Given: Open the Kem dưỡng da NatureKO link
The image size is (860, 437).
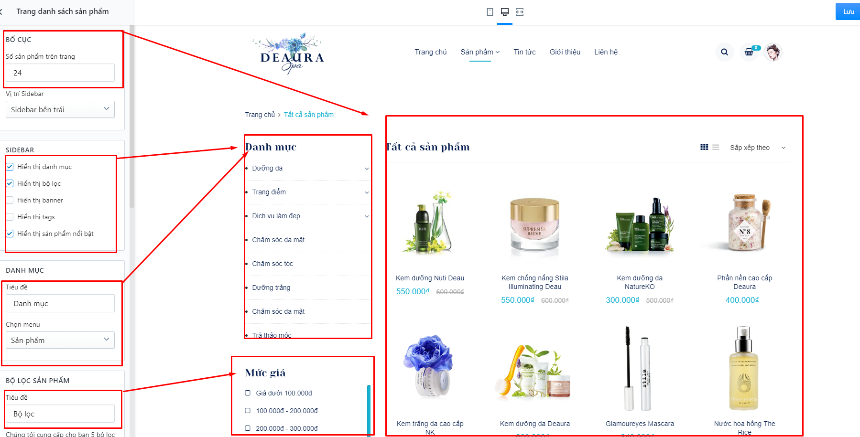Looking at the screenshot, I should (640, 282).
